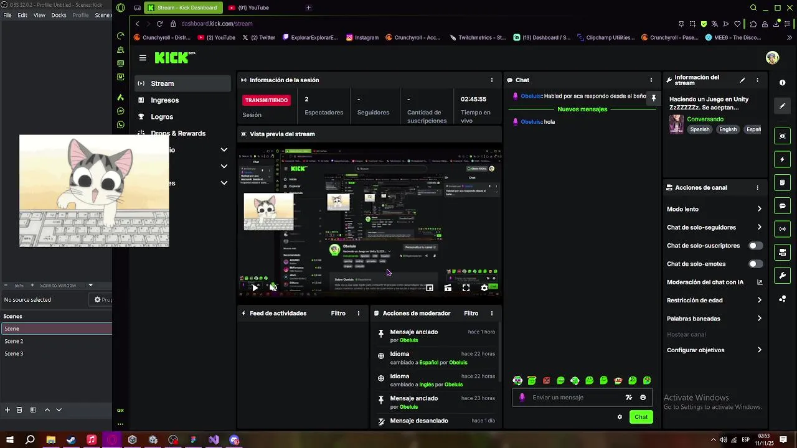797x448 pixels.
Task: Open Información de la sesión three-dot menu
Action: point(492,80)
